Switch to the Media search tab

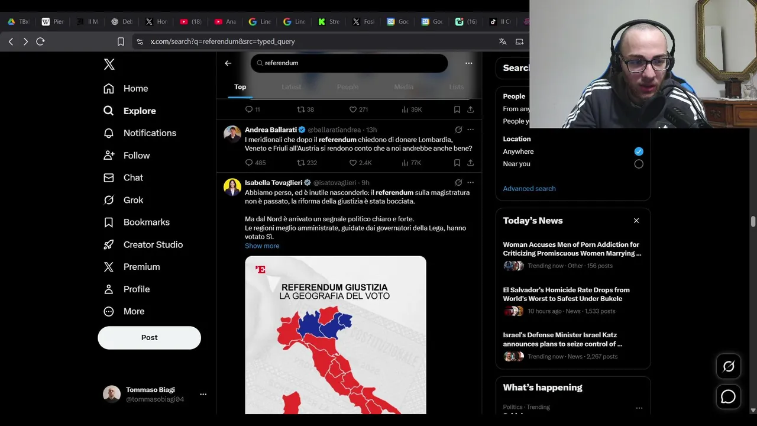(x=404, y=87)
